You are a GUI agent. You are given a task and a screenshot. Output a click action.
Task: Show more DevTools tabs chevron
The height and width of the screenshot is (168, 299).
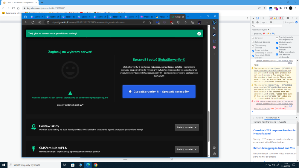263,18
